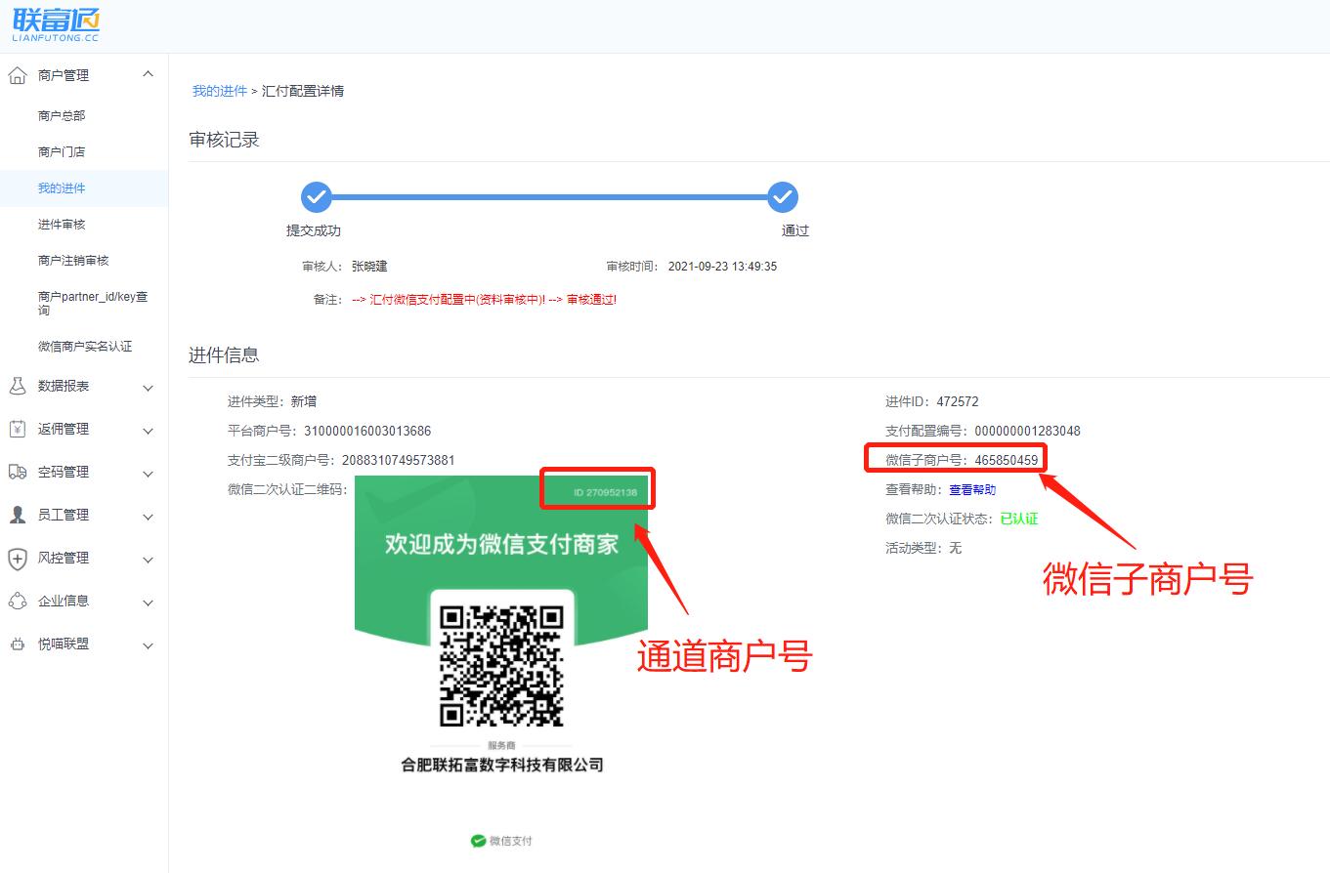
Task: Open the 返佣管理 menu
Action: pos(64,429)
